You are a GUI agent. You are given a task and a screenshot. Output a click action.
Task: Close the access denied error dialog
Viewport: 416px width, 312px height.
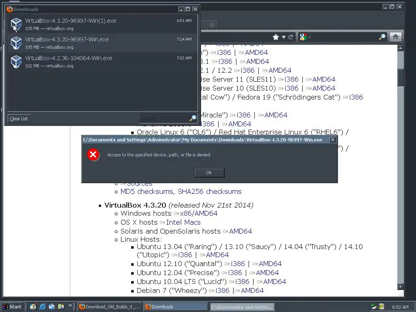[x=332, y=140]
